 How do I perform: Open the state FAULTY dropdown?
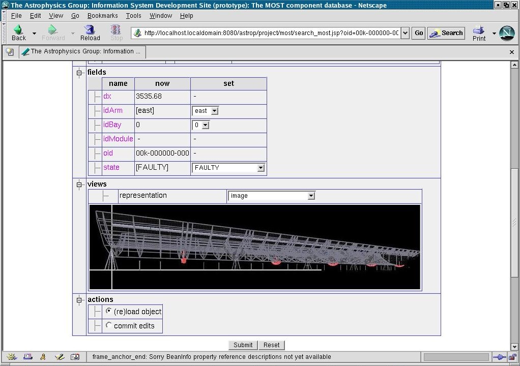[228, 168]
